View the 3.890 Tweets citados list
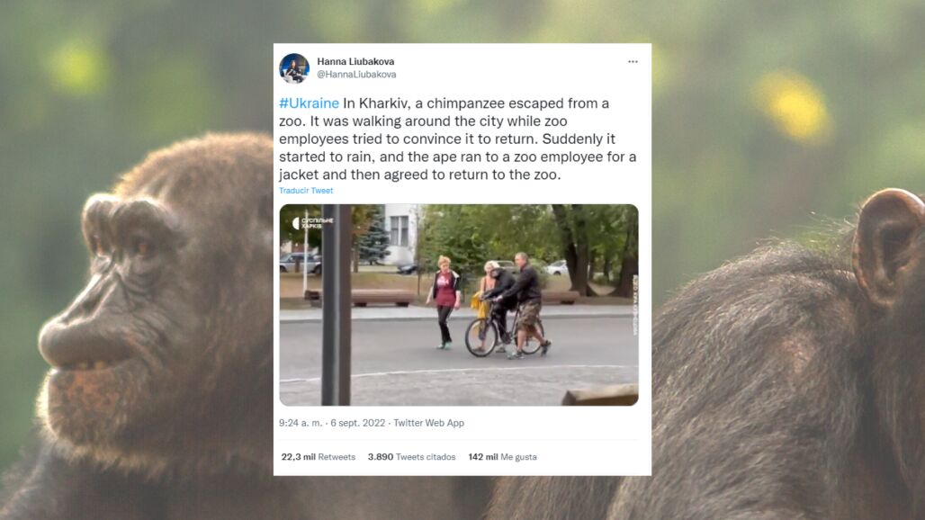925x520 pixels. (412, 457)
